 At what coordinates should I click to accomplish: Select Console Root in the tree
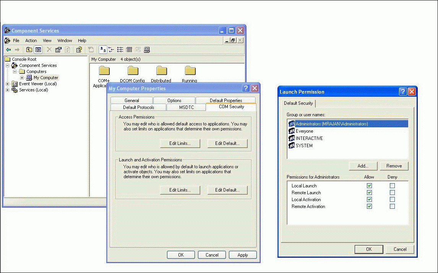(x=24, y=59)
